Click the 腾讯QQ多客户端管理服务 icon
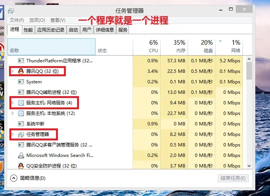 point(21,145)
